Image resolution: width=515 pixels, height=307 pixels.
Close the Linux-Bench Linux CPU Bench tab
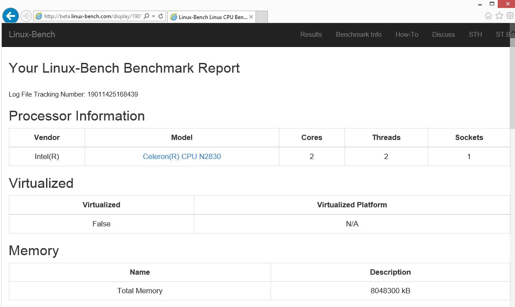251,17
